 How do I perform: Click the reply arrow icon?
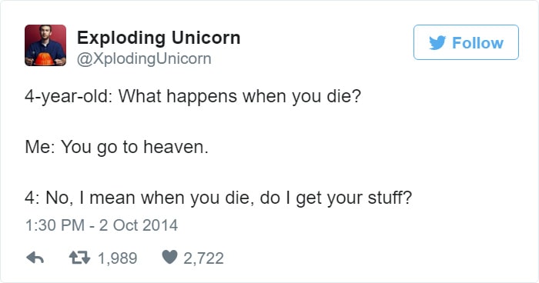(35, 258)
